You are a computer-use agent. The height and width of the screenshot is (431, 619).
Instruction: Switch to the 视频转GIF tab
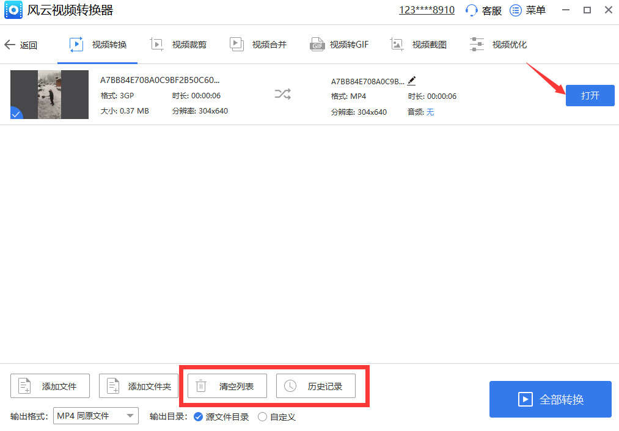point(339,45)
